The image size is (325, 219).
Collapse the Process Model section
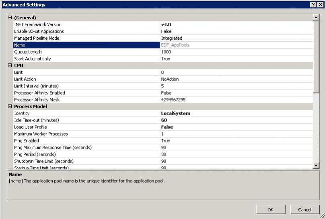[10, 106]
